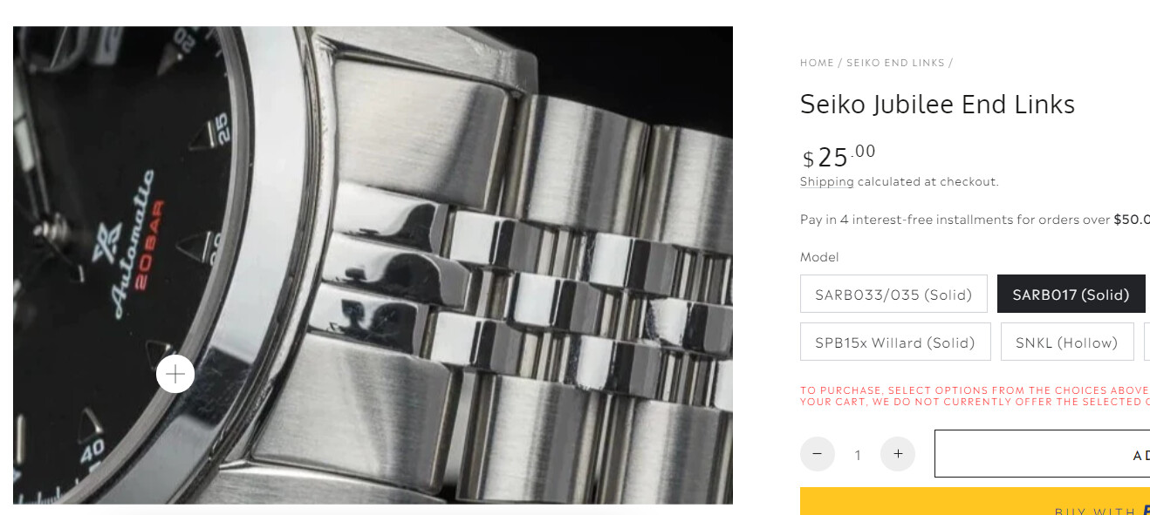This screenshot has width=1150, height=515.
Task: Go to HOME via the breadcrumb
Action: 817,63
